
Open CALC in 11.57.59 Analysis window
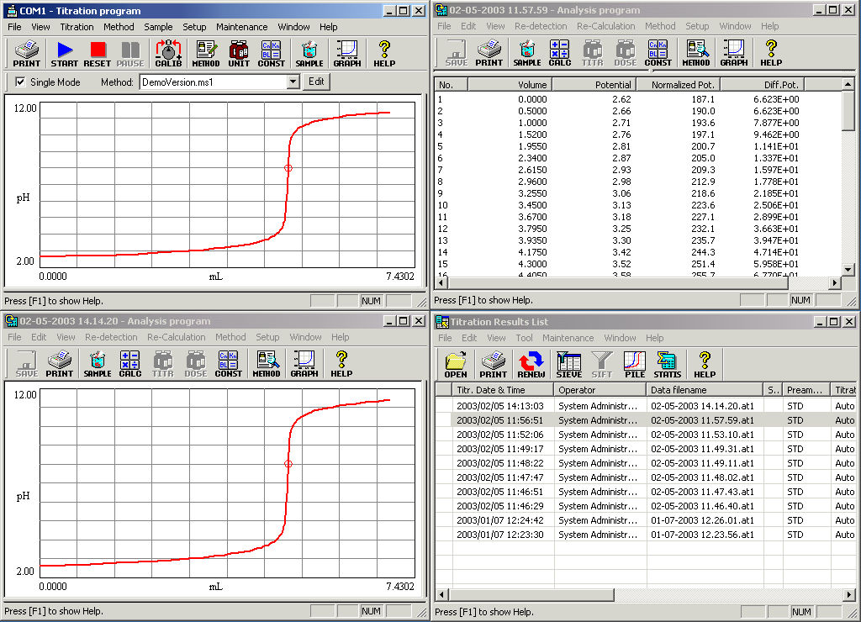[x=559, y=53]
